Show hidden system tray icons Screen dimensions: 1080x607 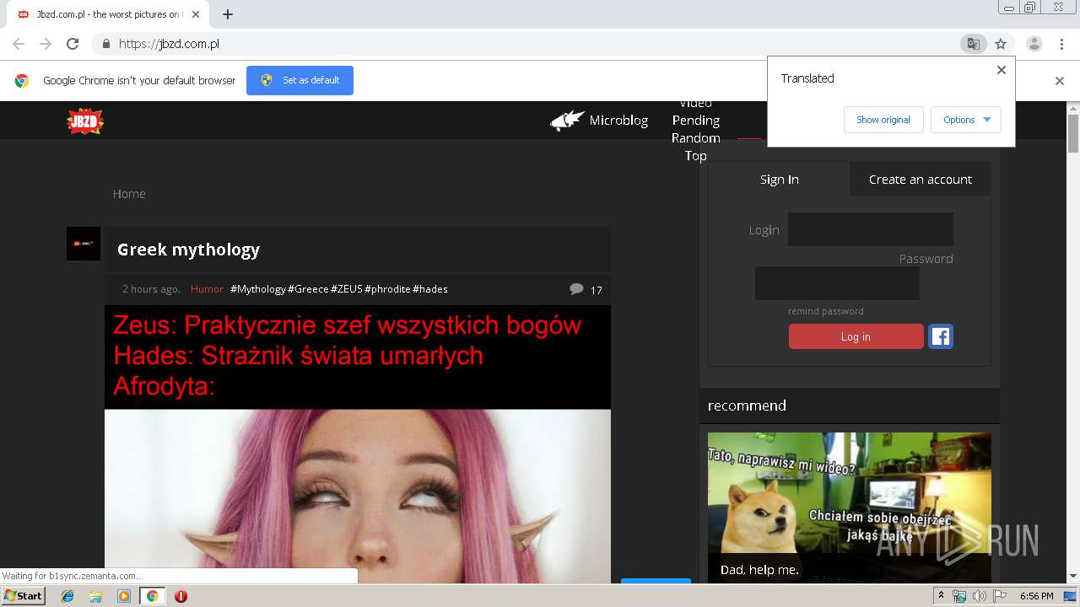coord(941,596)
